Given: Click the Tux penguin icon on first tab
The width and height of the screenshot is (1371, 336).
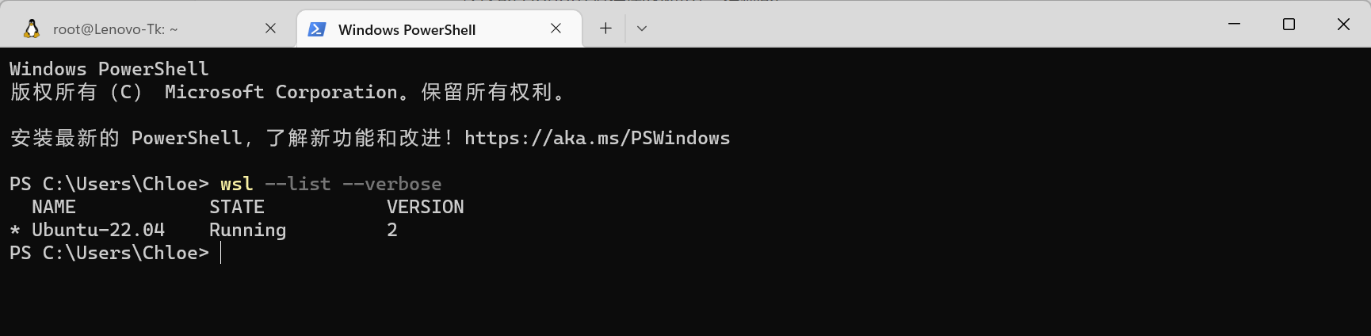Looking at the screenshot, I should click(x=32, y=29).
